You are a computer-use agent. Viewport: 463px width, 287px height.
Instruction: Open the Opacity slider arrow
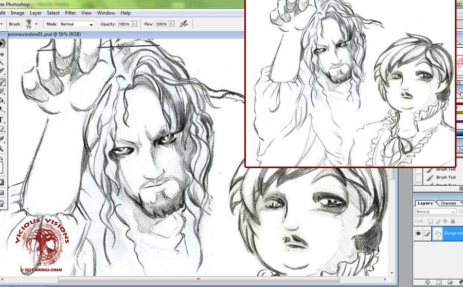click(134, 24)
